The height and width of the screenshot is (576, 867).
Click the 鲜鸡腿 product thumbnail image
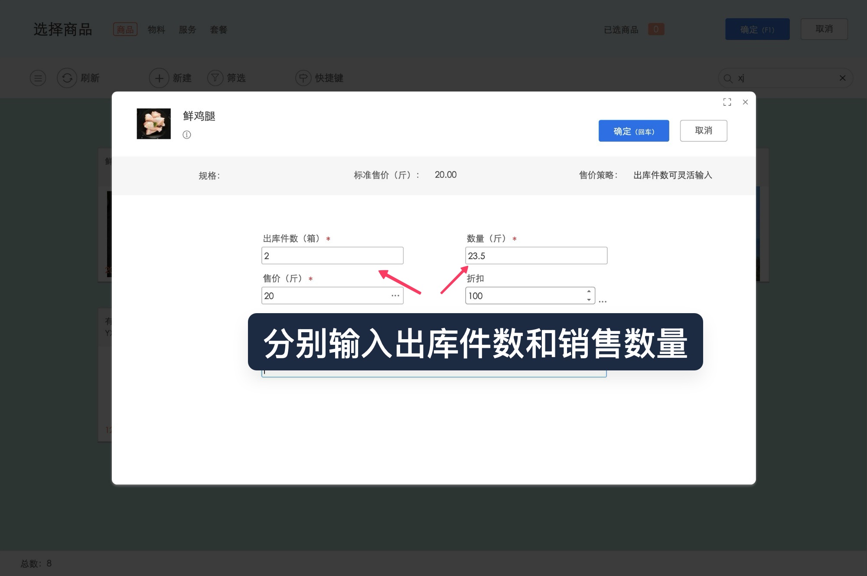coord(154,124)
